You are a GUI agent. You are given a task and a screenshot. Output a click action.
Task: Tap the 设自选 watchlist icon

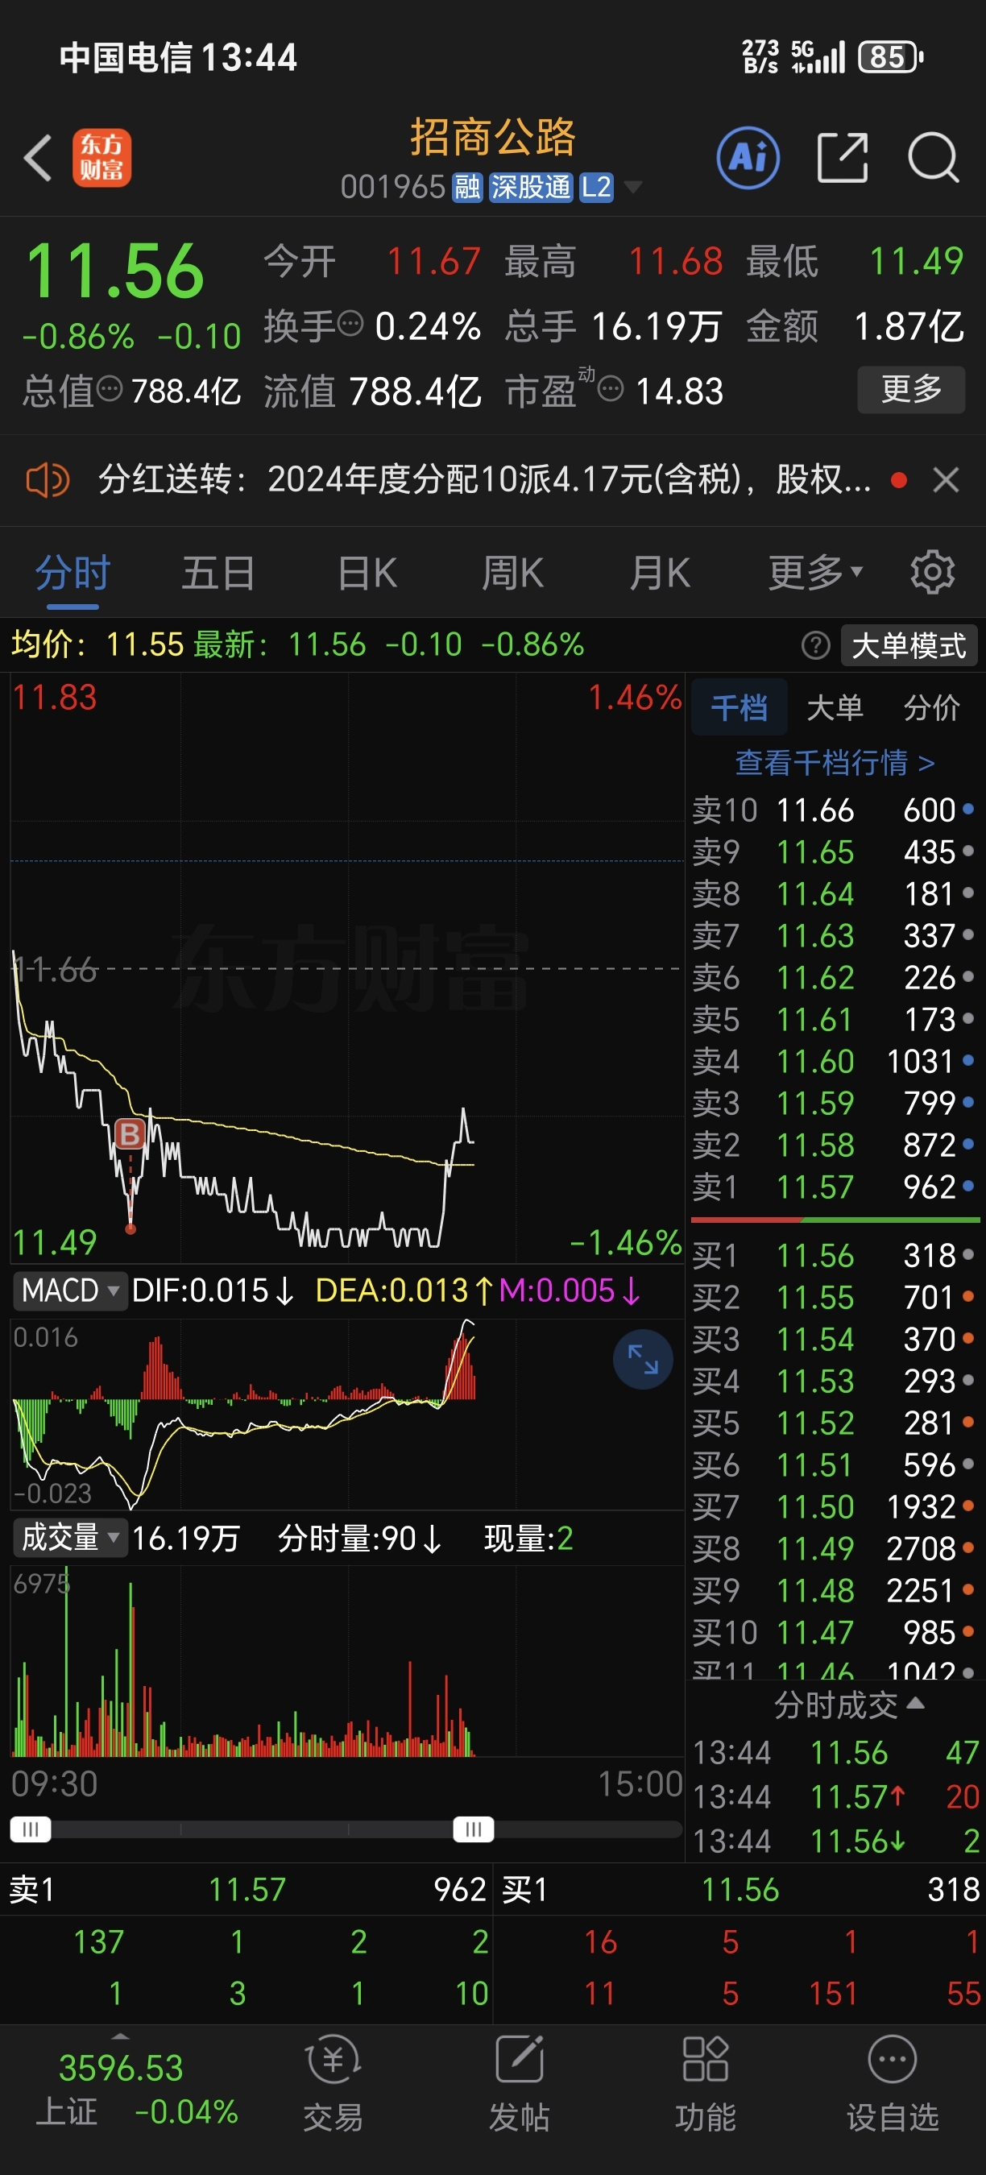893,2085
